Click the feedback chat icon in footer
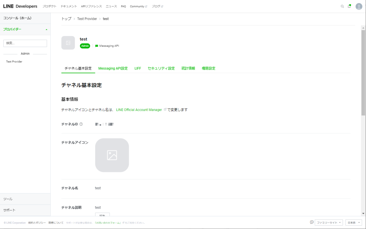Viewport: 366px width, 229px height. click(312, 222)
